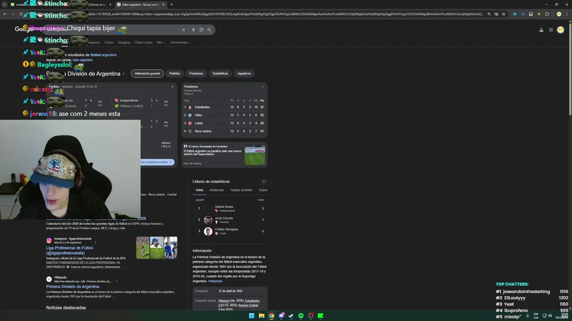Viewport: 572px width, 321px height.
Task: Open the Liga Profesional de Fútbol Instagram result
Action: pyautogui.click(x=70, y=250)
